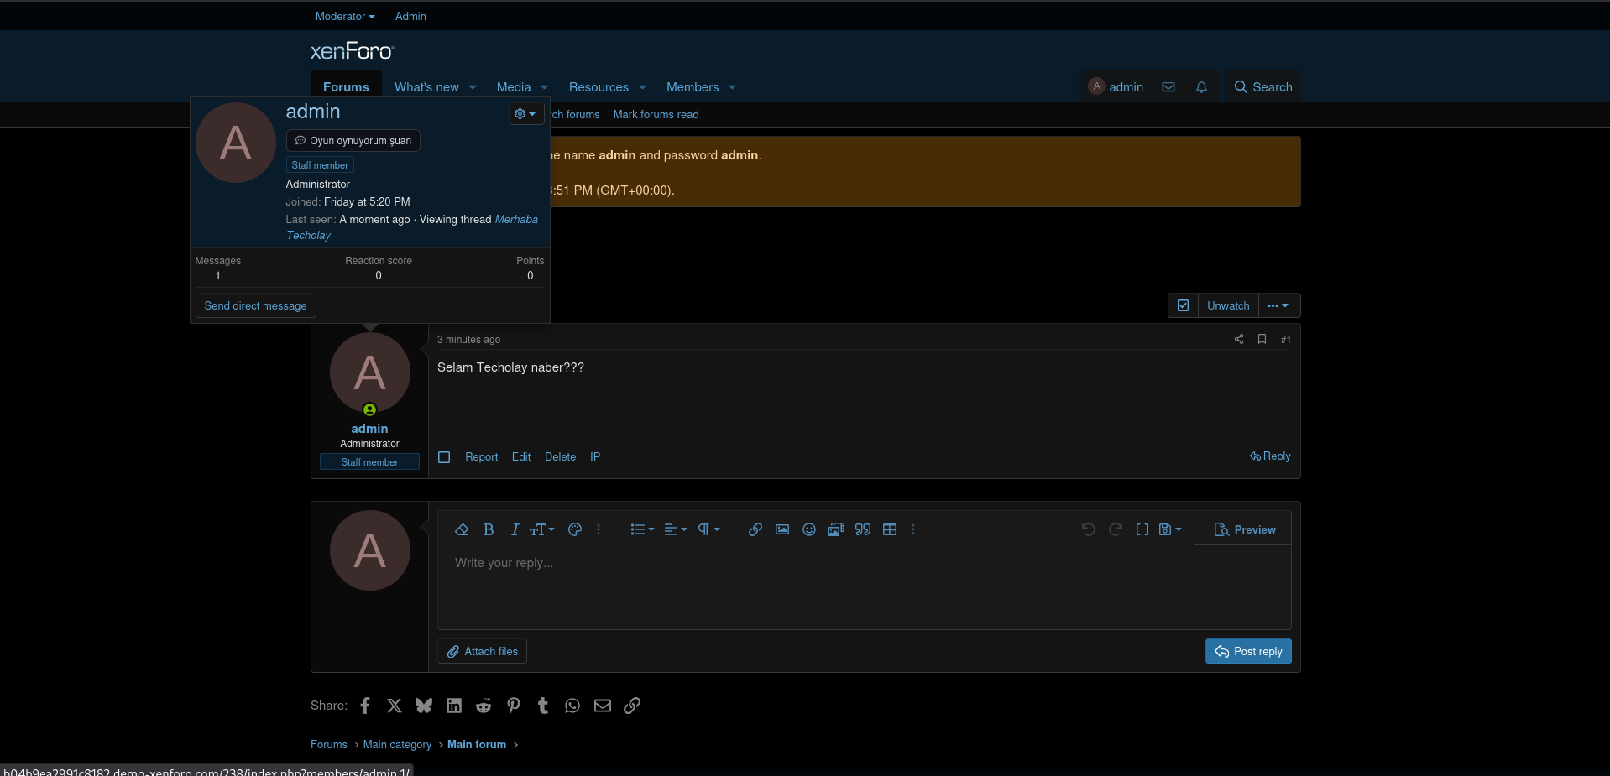The height and width of the screenshot is (776, 1610).
Task: Open more text options after palette
Action: pyautogui.click(x=599, y=529)
